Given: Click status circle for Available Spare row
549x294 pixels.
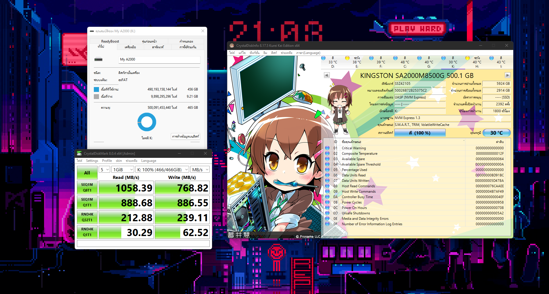Looking at the screenshot, I should (327, 159).
